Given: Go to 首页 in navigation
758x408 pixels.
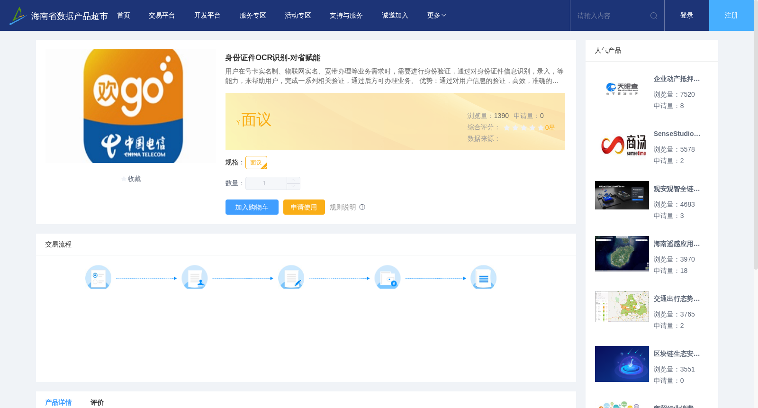Looking at the screenshot, I should pos(124,15).
